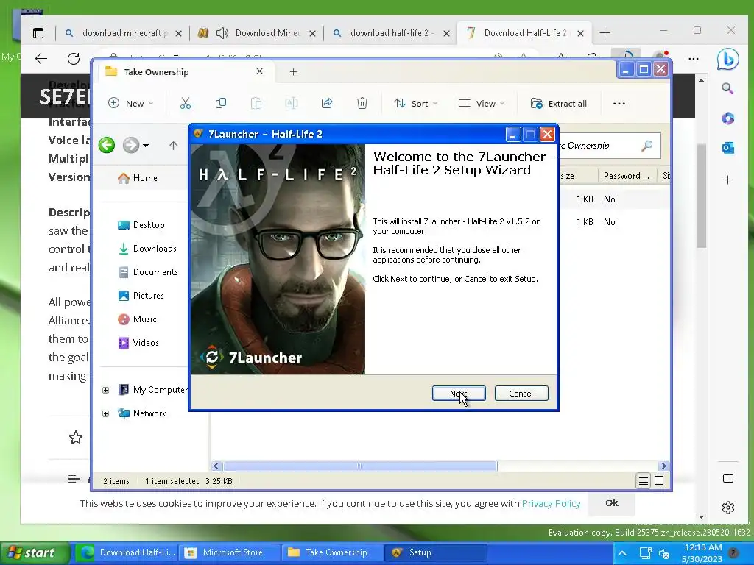Open the Bing chat sidebar icon
Screen dimensions: 754x565
pos(727,59)
